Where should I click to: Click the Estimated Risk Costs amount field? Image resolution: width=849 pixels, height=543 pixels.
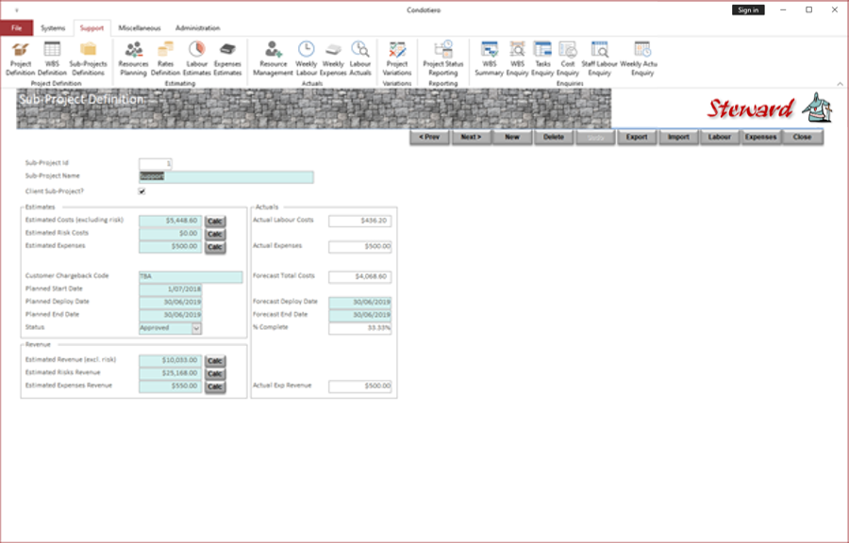pos(171,234)
